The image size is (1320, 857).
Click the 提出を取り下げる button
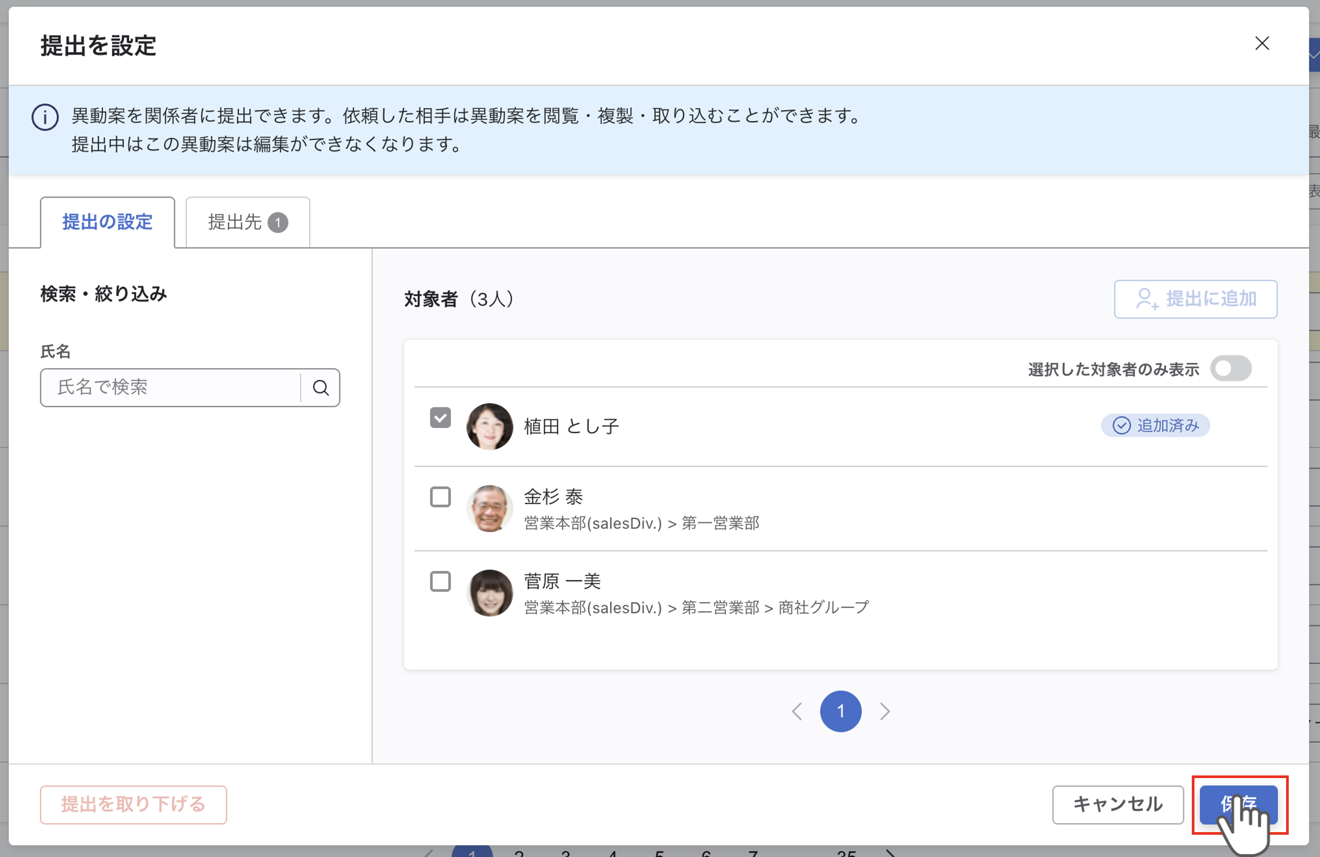coord(133,805)
